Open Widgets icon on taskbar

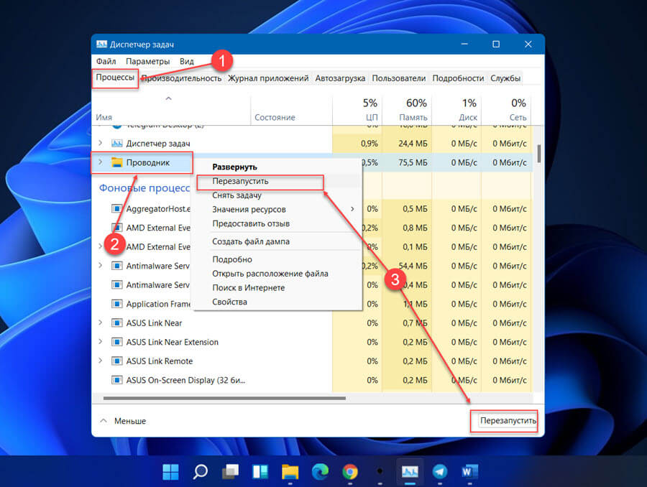[260, 472]
